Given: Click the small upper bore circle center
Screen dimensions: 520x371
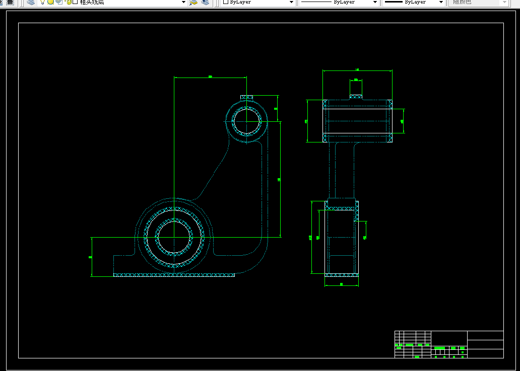Looking at the screenshot, I should (x=247, y=121).
